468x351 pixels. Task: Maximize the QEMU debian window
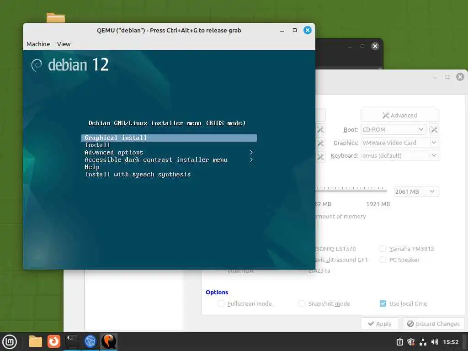pyautogui.click(x=295, y=30)
